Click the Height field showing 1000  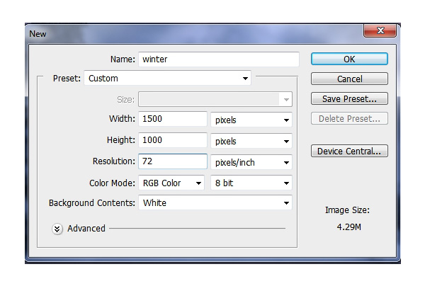(x=173, y=139)
